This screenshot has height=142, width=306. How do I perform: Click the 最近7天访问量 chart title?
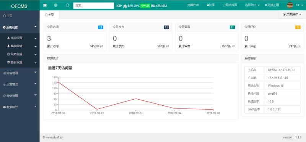click(x=60, y=68)
